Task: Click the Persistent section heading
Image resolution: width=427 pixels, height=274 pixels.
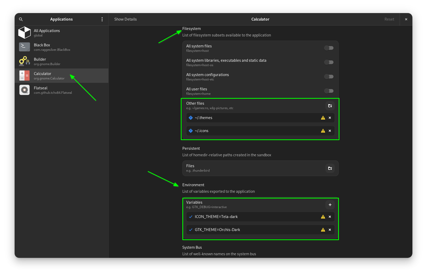Action: coord(191,148)
